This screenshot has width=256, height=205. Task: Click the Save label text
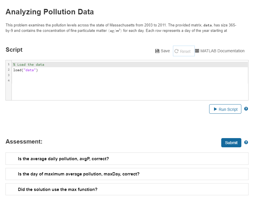click(x=165, y=51)
